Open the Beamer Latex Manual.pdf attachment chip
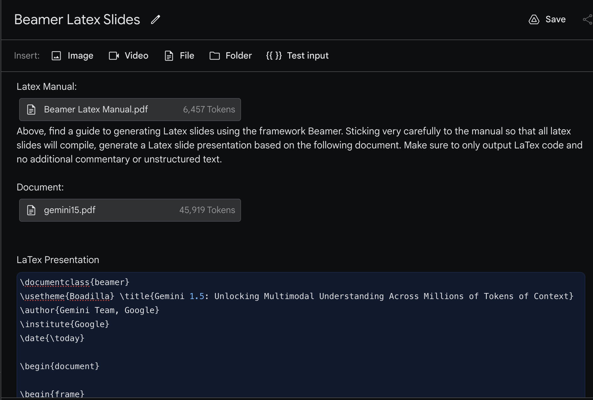Viewport: 593px width, 400px height. click(96, 110)
